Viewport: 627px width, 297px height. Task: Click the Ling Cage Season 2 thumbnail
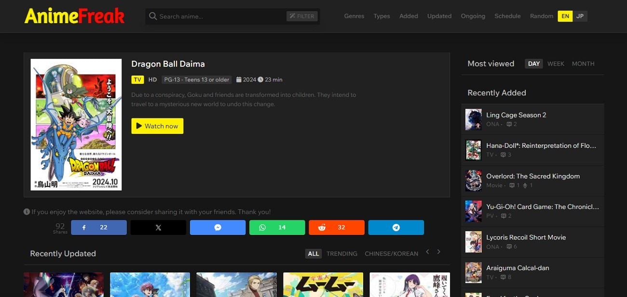click(473, 119)
